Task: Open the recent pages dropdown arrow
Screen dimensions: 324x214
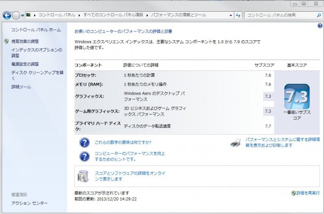Action: [22, 16]
